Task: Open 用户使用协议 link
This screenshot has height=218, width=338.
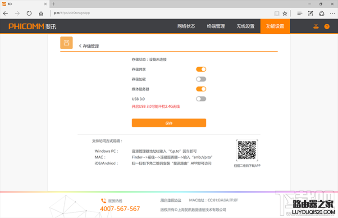Action: [171, 200]
